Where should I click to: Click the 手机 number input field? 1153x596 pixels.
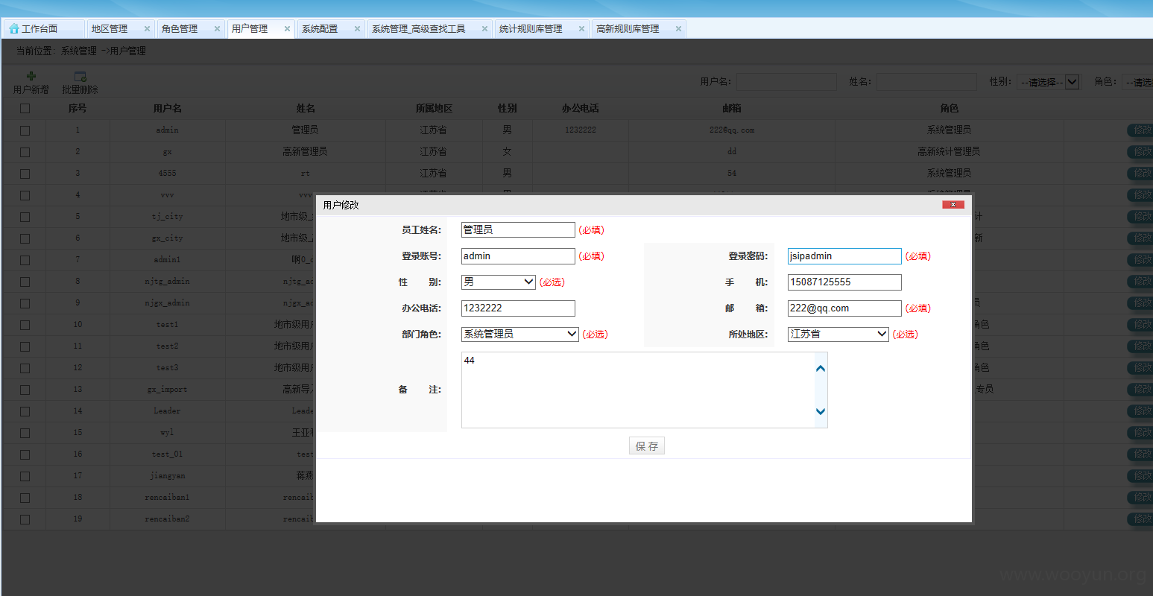tap(844, 282)
